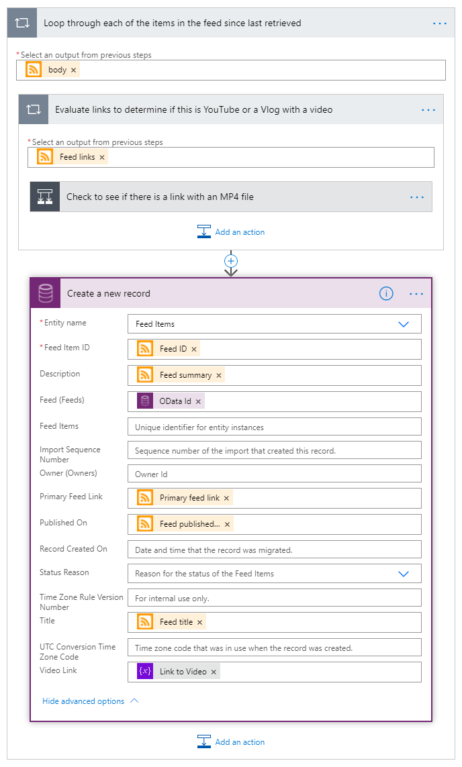This screenshot has height=767, width=462.
Task: Open the Entity name dropdown
Action: click(404, 324)
